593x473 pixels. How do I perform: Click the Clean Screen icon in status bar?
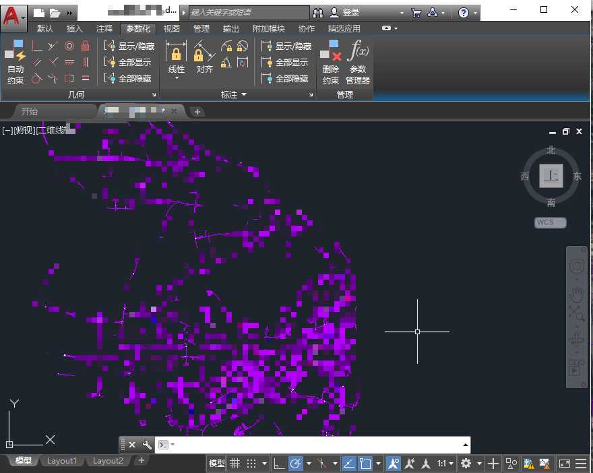click(x=565, y=463)
